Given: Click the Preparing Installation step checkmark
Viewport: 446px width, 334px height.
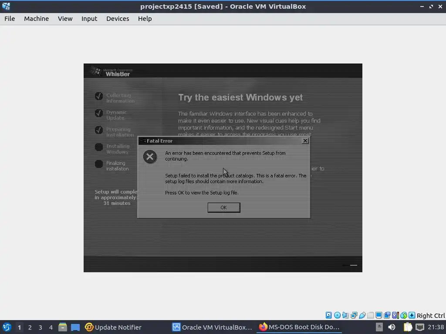Looking at the screenshot, I should point(99,130).
